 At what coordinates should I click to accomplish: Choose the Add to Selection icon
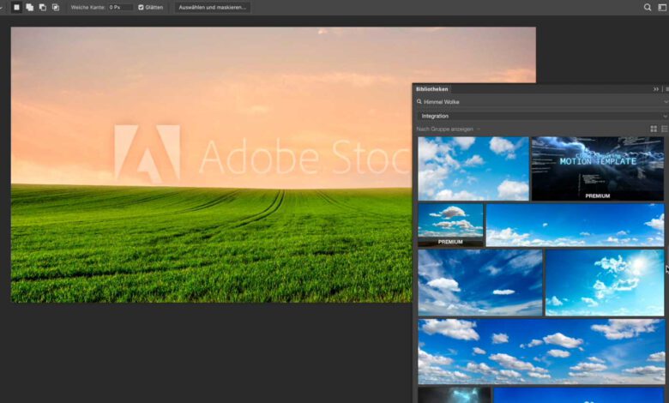pyautogui.click(x=29, y=7)
